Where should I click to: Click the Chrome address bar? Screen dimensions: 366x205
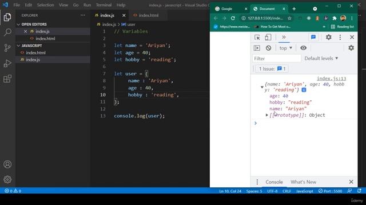[x=265, y=18]
